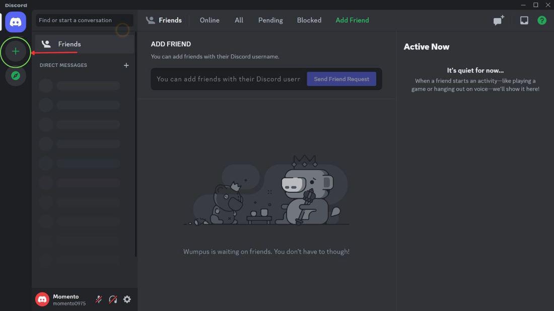The width and height of the screenshot is (554, 311).
Task: Switch to the All friends tab
Action: coord(239,20)
